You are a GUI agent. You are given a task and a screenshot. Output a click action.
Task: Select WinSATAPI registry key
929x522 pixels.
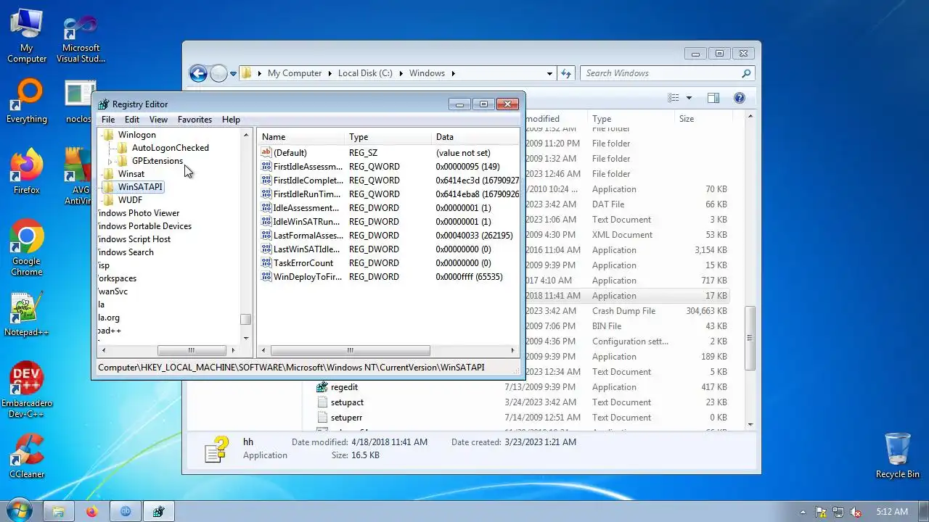140,187
